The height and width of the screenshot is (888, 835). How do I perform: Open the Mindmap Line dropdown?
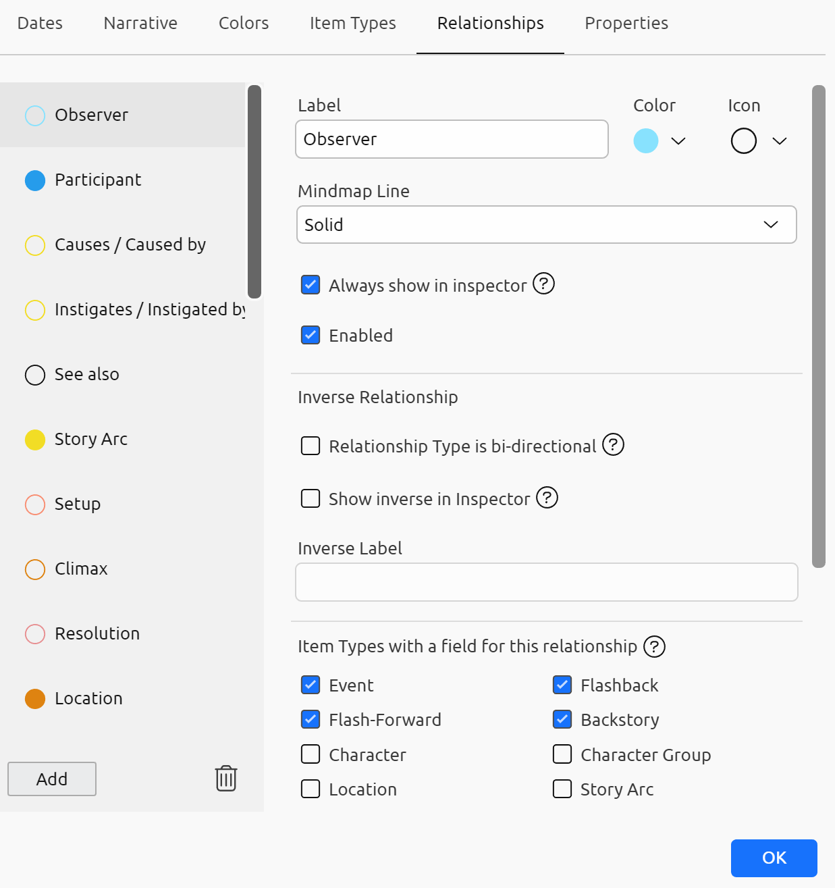[x=546, y=225]
